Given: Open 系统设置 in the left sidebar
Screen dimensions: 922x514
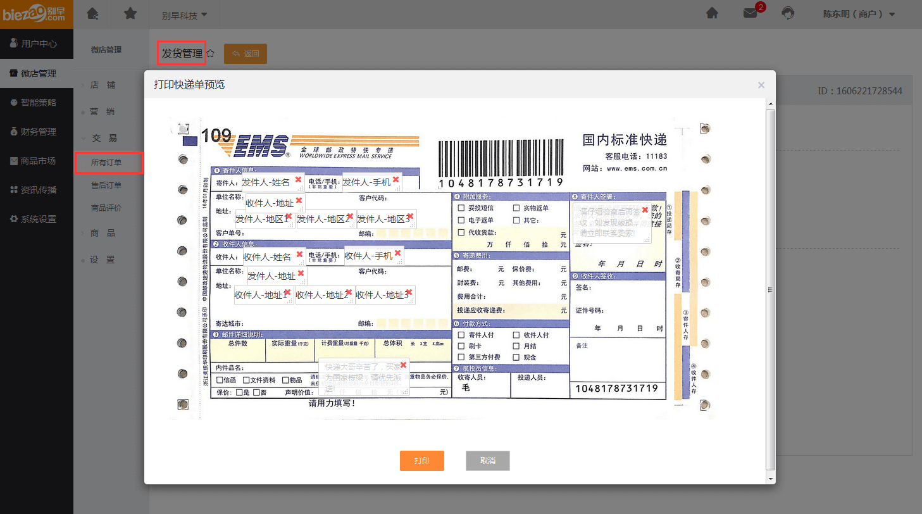Looking at the screenshot, I should pos(37,219).
